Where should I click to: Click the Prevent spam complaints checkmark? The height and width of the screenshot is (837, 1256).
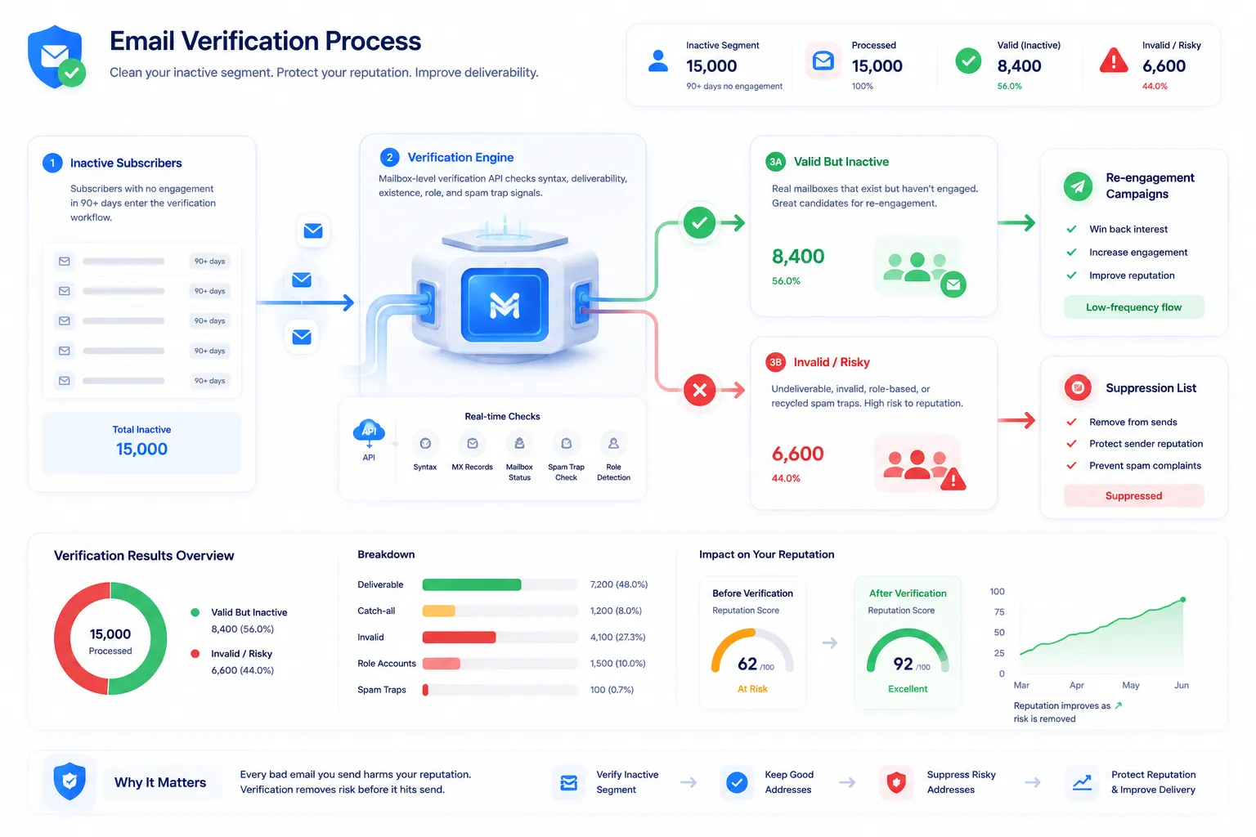[x=1071, y=465]
